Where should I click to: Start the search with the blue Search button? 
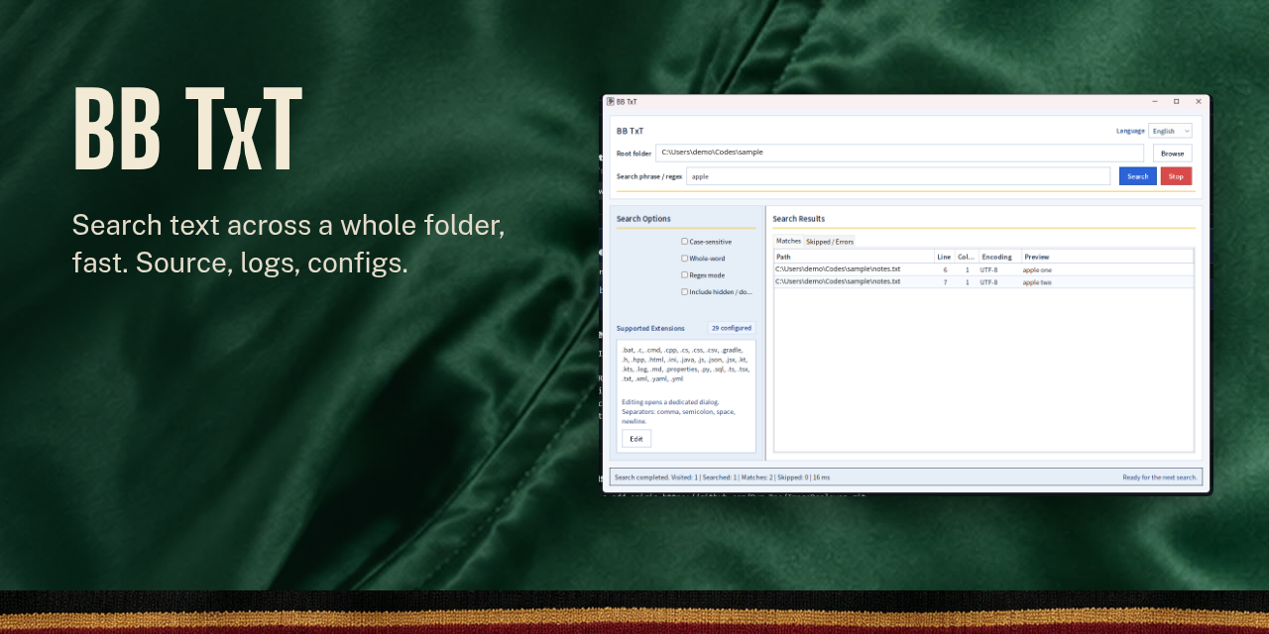(1138, 176)
